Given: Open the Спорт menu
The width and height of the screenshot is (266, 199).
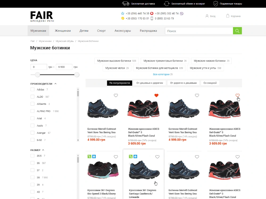Looking at the screenshot, I should click(101, 31).
